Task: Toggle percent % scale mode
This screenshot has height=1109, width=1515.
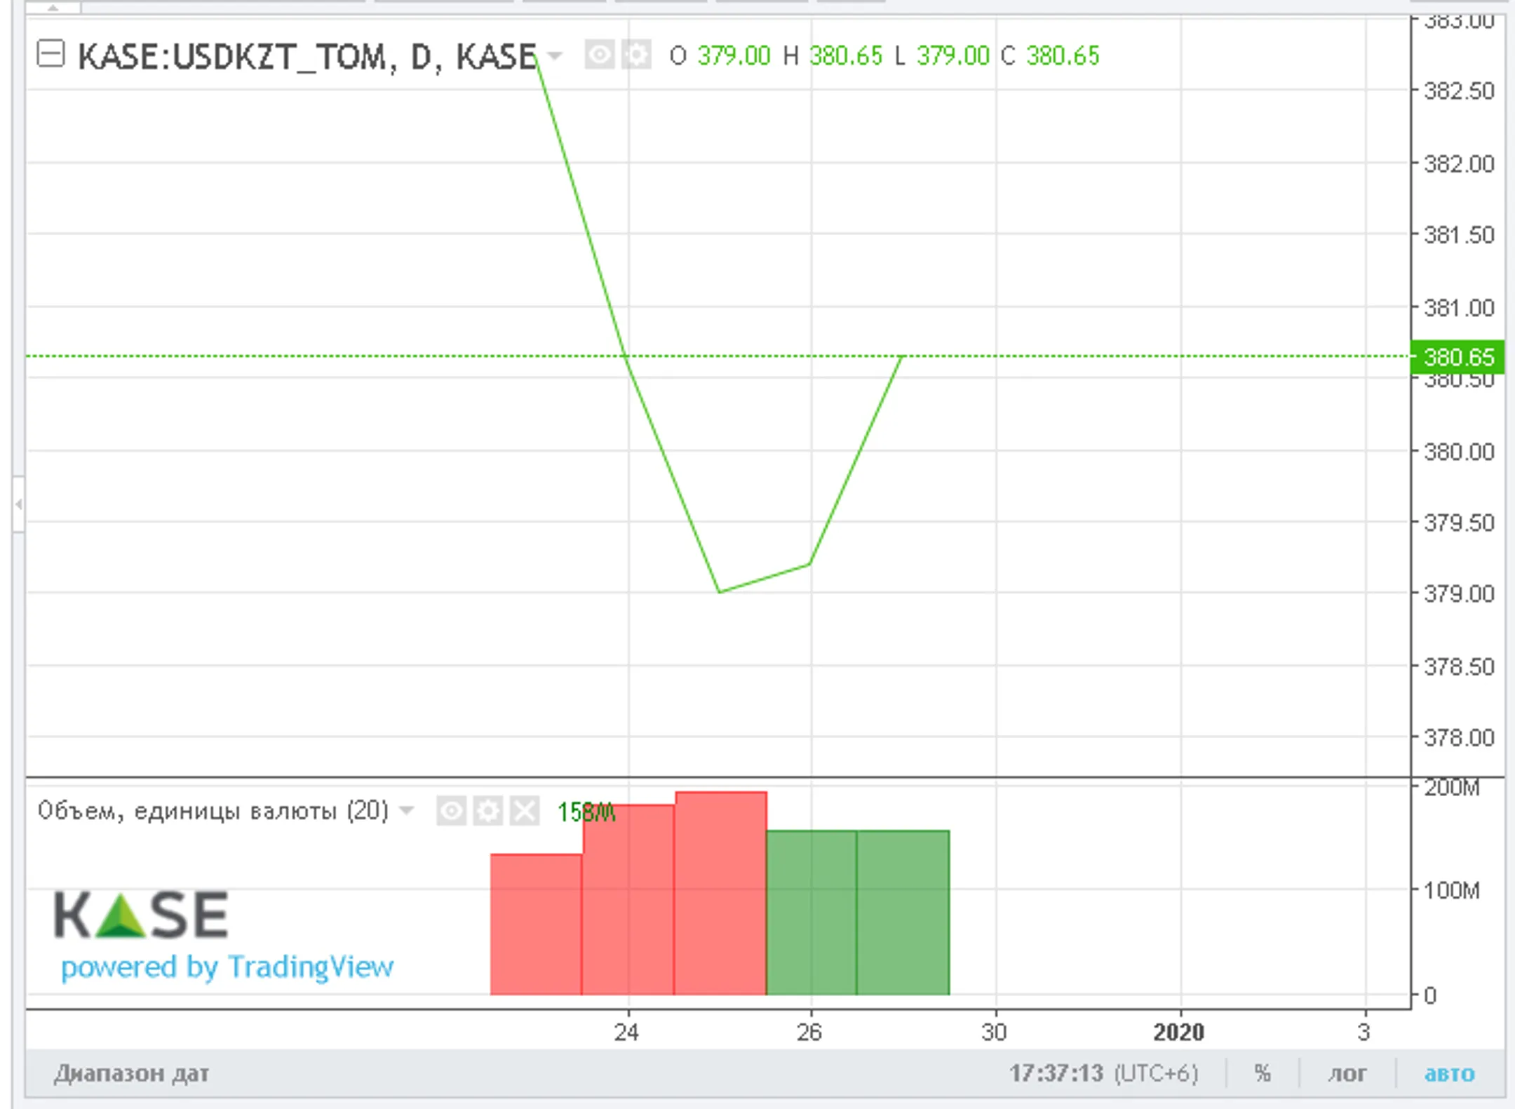Action: pyautogui.click(x=1262, y=1073)
